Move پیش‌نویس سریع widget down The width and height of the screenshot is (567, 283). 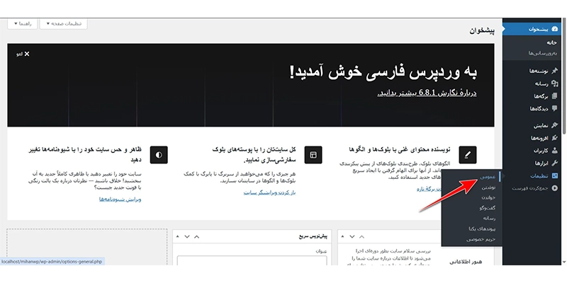click(x=187, y=237)
